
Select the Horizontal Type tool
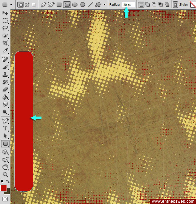(5, 128)
